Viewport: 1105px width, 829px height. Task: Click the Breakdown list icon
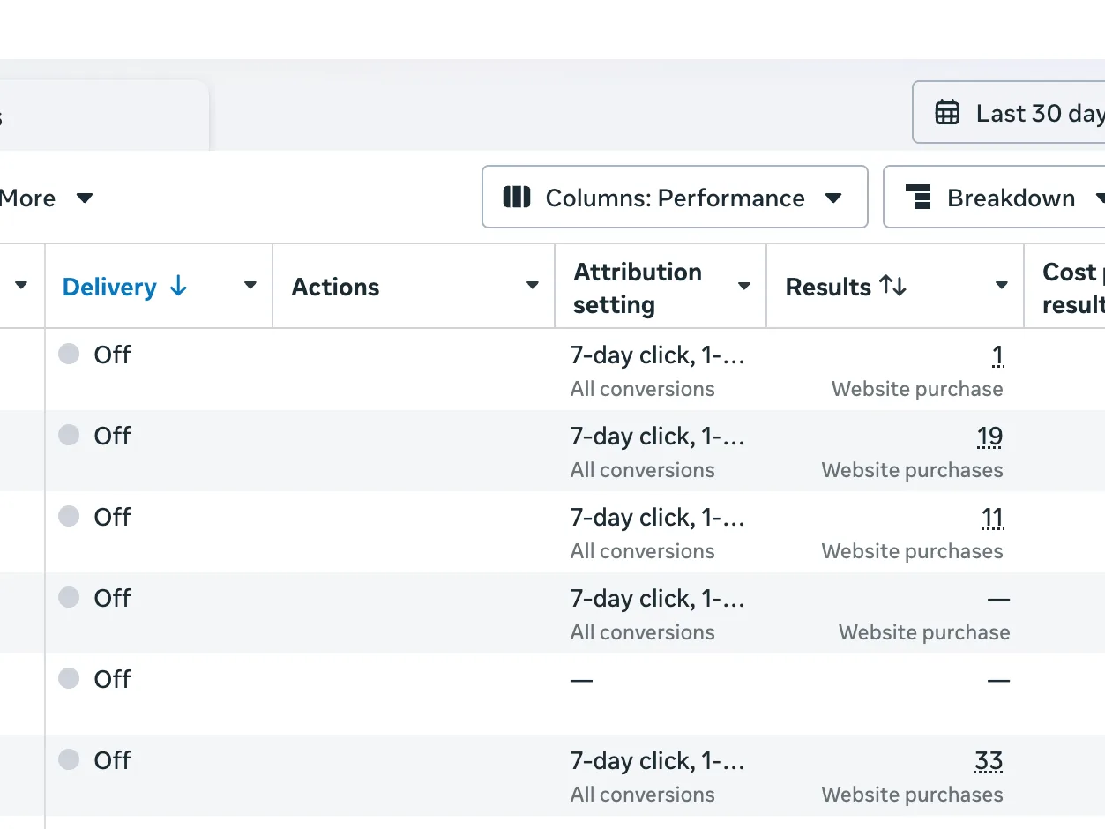click(x=918, y=198)
